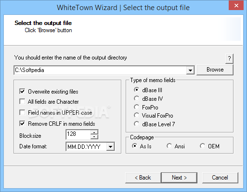The height and width of the screenshot is (192, 247).
Task: Click the 'Blocksize' label
Action: pyautogui.click(x=30, y=136)
